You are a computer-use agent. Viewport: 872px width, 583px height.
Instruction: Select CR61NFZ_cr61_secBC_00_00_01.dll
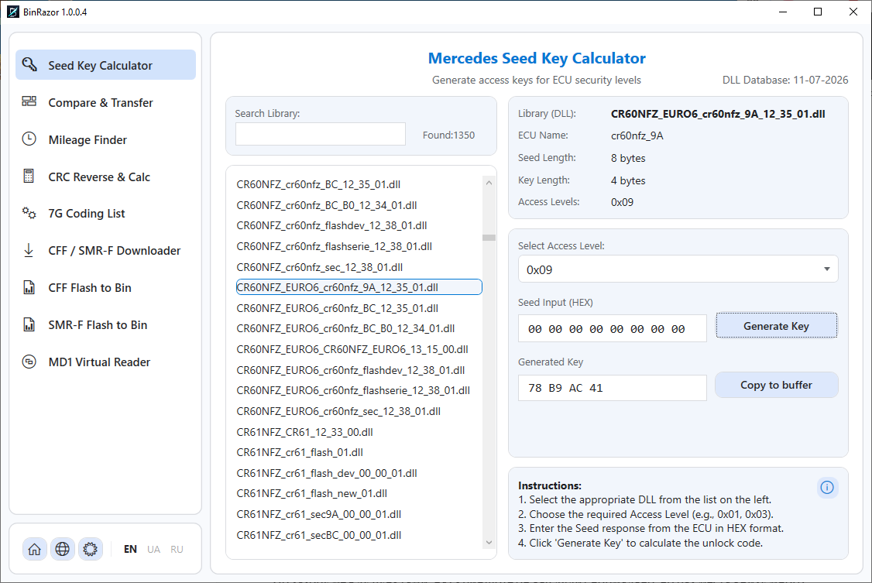coord(359,535)
